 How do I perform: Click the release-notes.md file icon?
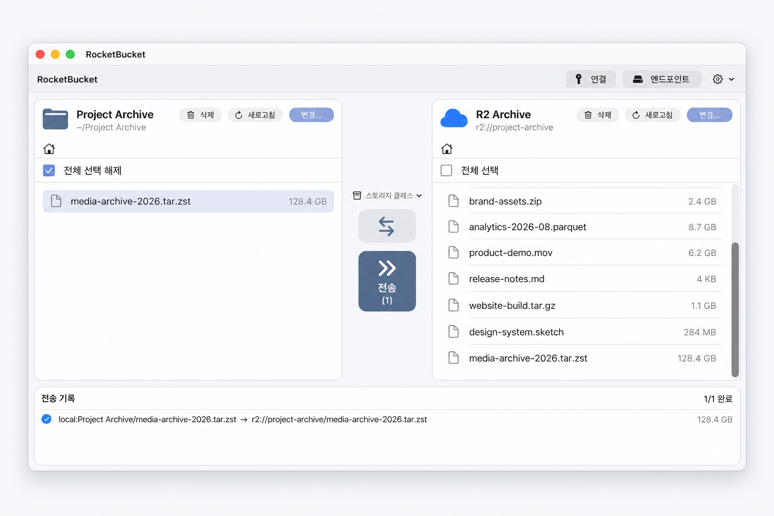[454, 279]
